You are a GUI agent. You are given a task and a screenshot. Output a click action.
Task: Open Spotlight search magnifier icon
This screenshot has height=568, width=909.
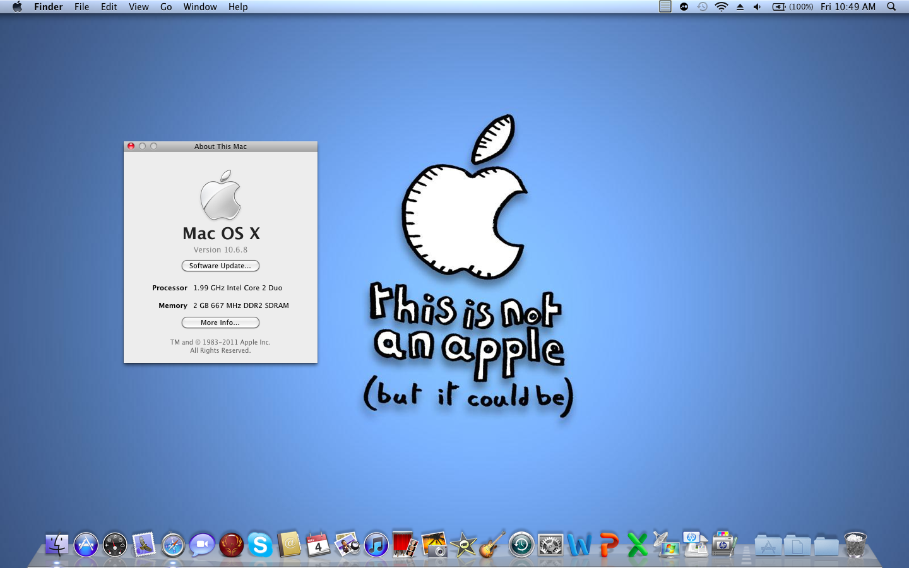[891, 7]
